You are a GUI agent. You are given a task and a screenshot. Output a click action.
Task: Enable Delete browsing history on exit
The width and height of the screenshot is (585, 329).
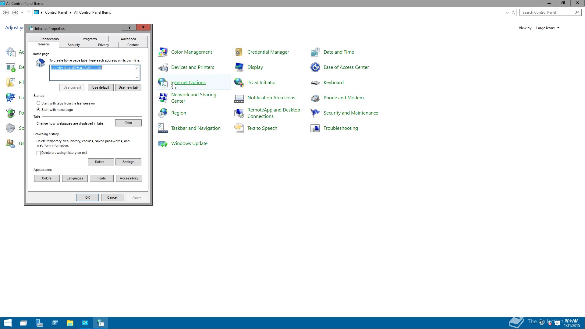[x=39, y=153]
